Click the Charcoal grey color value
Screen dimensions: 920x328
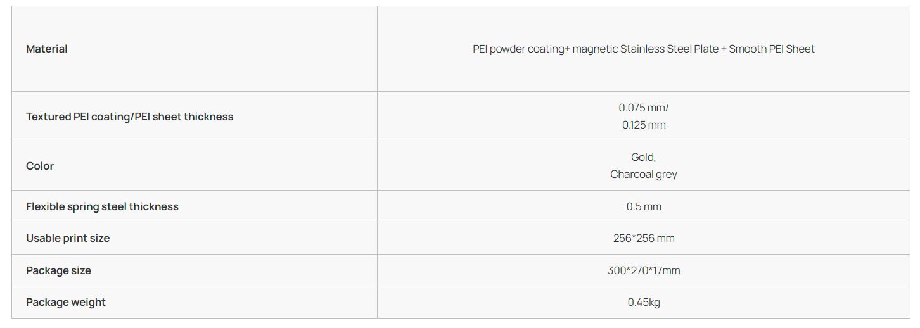[643, 174]
